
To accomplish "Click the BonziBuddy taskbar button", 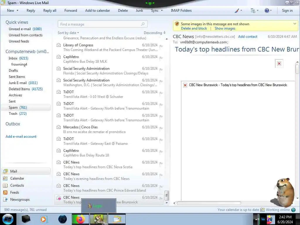I will click(x=99, y=219).
